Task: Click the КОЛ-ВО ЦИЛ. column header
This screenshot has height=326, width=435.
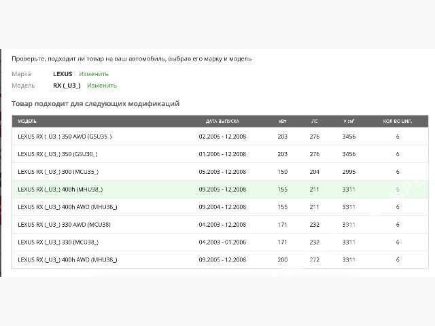Action: click(x=397, y=121)
